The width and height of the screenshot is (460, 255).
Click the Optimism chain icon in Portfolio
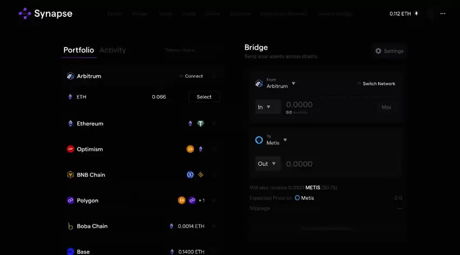tap(70, 149)
